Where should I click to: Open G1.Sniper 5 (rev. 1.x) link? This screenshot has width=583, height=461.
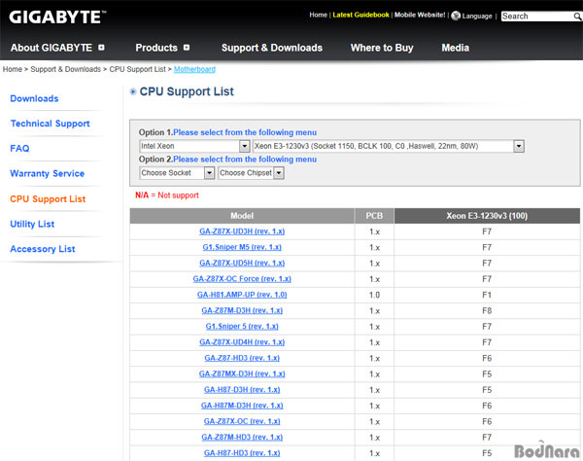coord(242,327)
